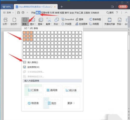Open the 图片 picture tool
The height and width of the screenshot is (120, 130).
(33, 21)
